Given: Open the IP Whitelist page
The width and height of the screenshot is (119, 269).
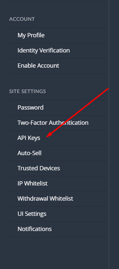Looking at the screenshot, I should 59,184.
